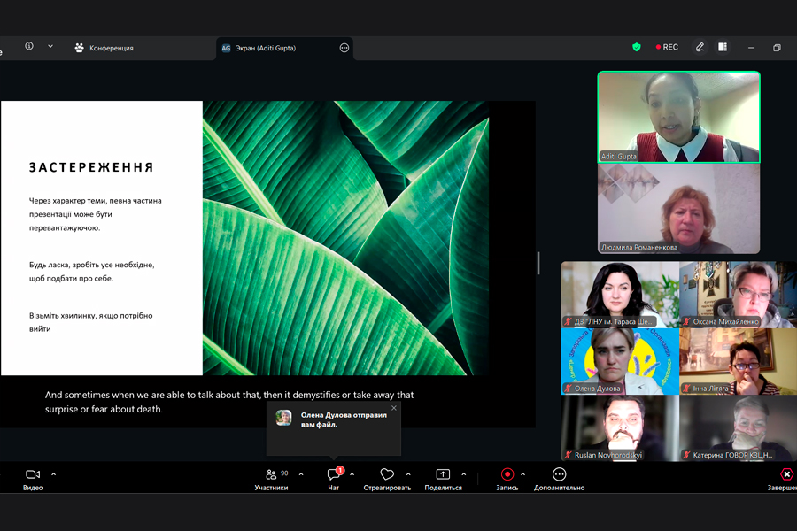Click the Завершить end meeting button
Image resolution: width=797 pixels, height=531 pixels.
click(x=783, y=479)
